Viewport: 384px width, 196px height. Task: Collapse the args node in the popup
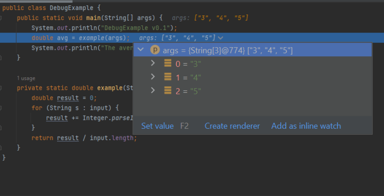tap(140, 49)
